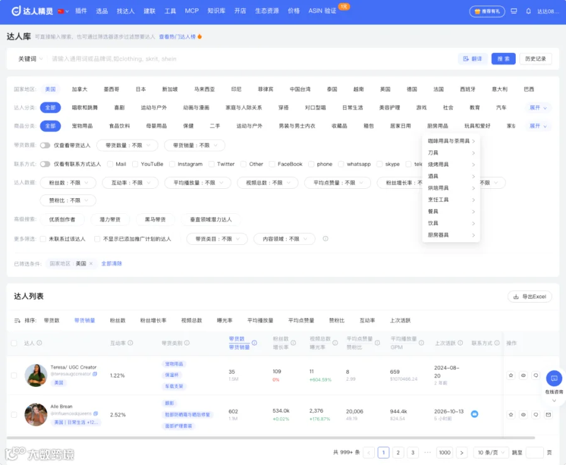
Task: Click the chat bubble icon in Alle Brean's row
Action: click(x=536, y=415)
